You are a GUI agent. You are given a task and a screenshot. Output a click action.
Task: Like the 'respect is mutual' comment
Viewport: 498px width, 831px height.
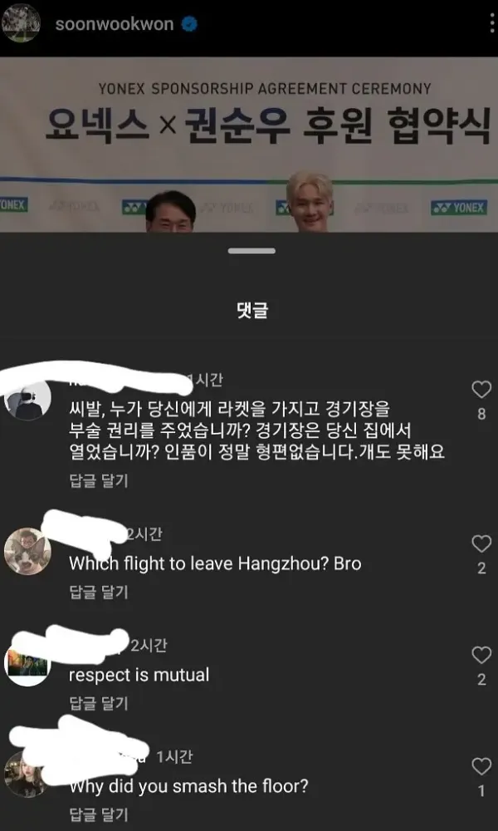(x=481, y=656)
